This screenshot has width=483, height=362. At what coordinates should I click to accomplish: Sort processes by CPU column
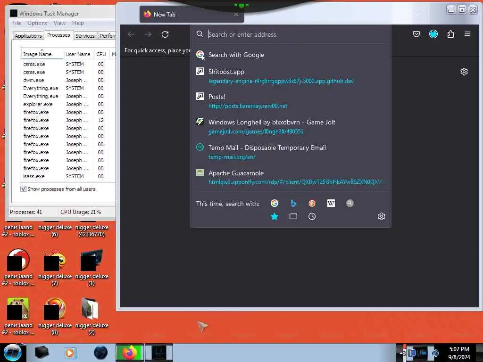pos(101,54)
